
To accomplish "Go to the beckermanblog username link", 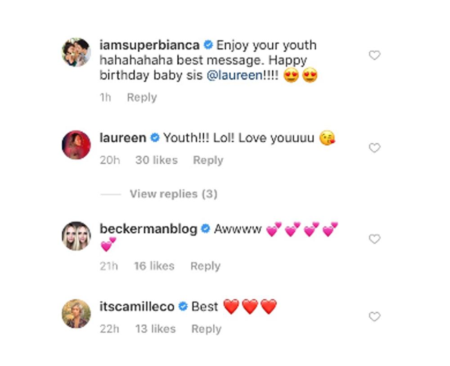I will [148, 229].
